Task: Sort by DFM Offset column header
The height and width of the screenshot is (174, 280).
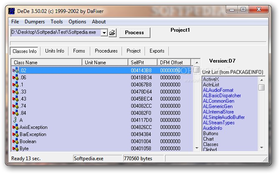Action: (174, 63)
